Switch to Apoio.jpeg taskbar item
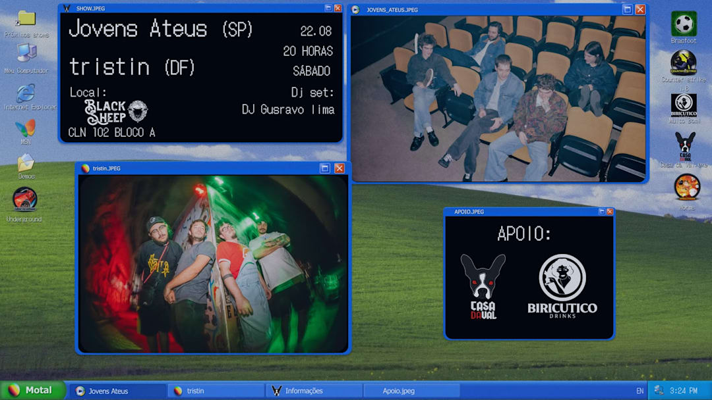Viewport: 712px width, 400px height. (412, 391)
